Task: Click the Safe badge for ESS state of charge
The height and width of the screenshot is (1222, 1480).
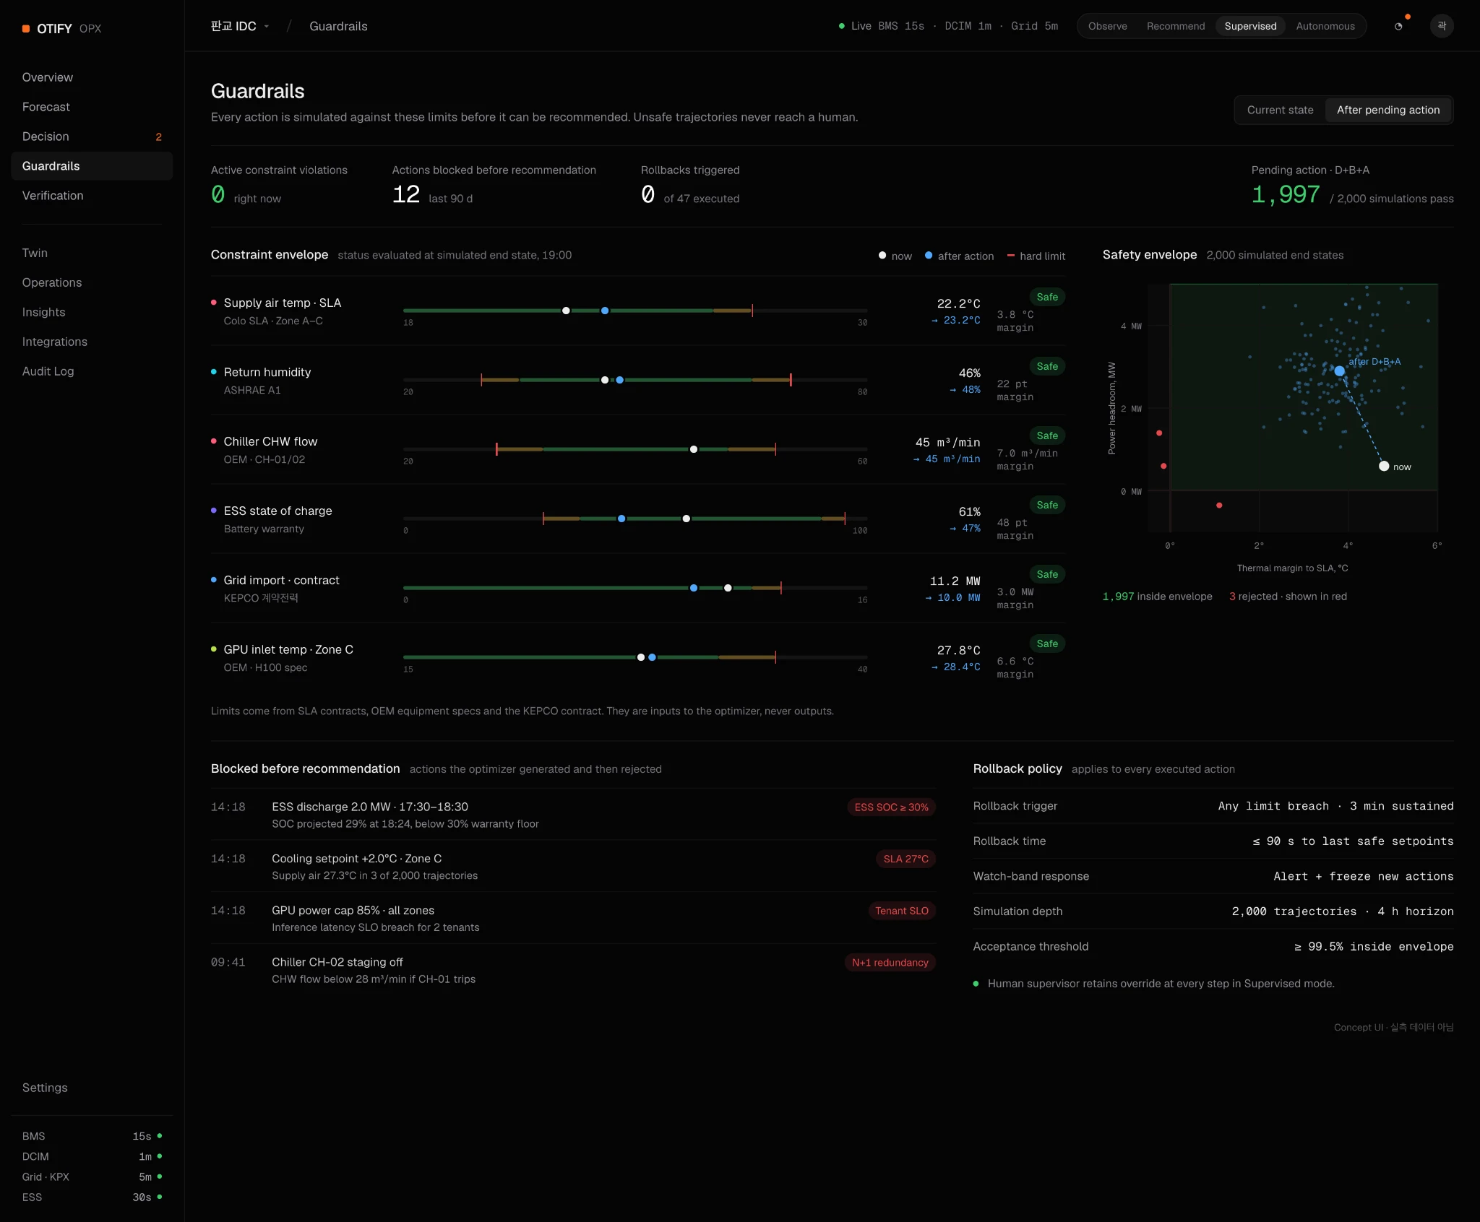Action: click(1046, 505)
